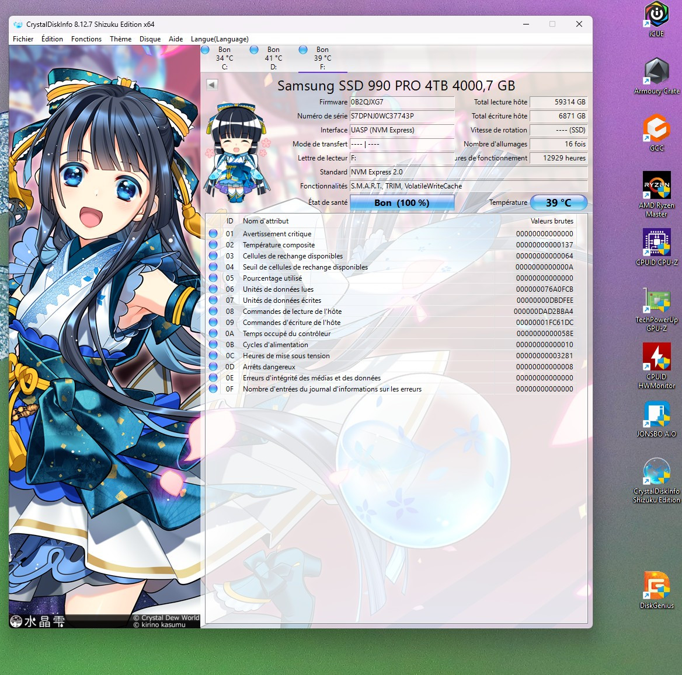682x675 pixels.
Task: Switch to disk D: at 41 °C
Action: [x=274, y=58]
